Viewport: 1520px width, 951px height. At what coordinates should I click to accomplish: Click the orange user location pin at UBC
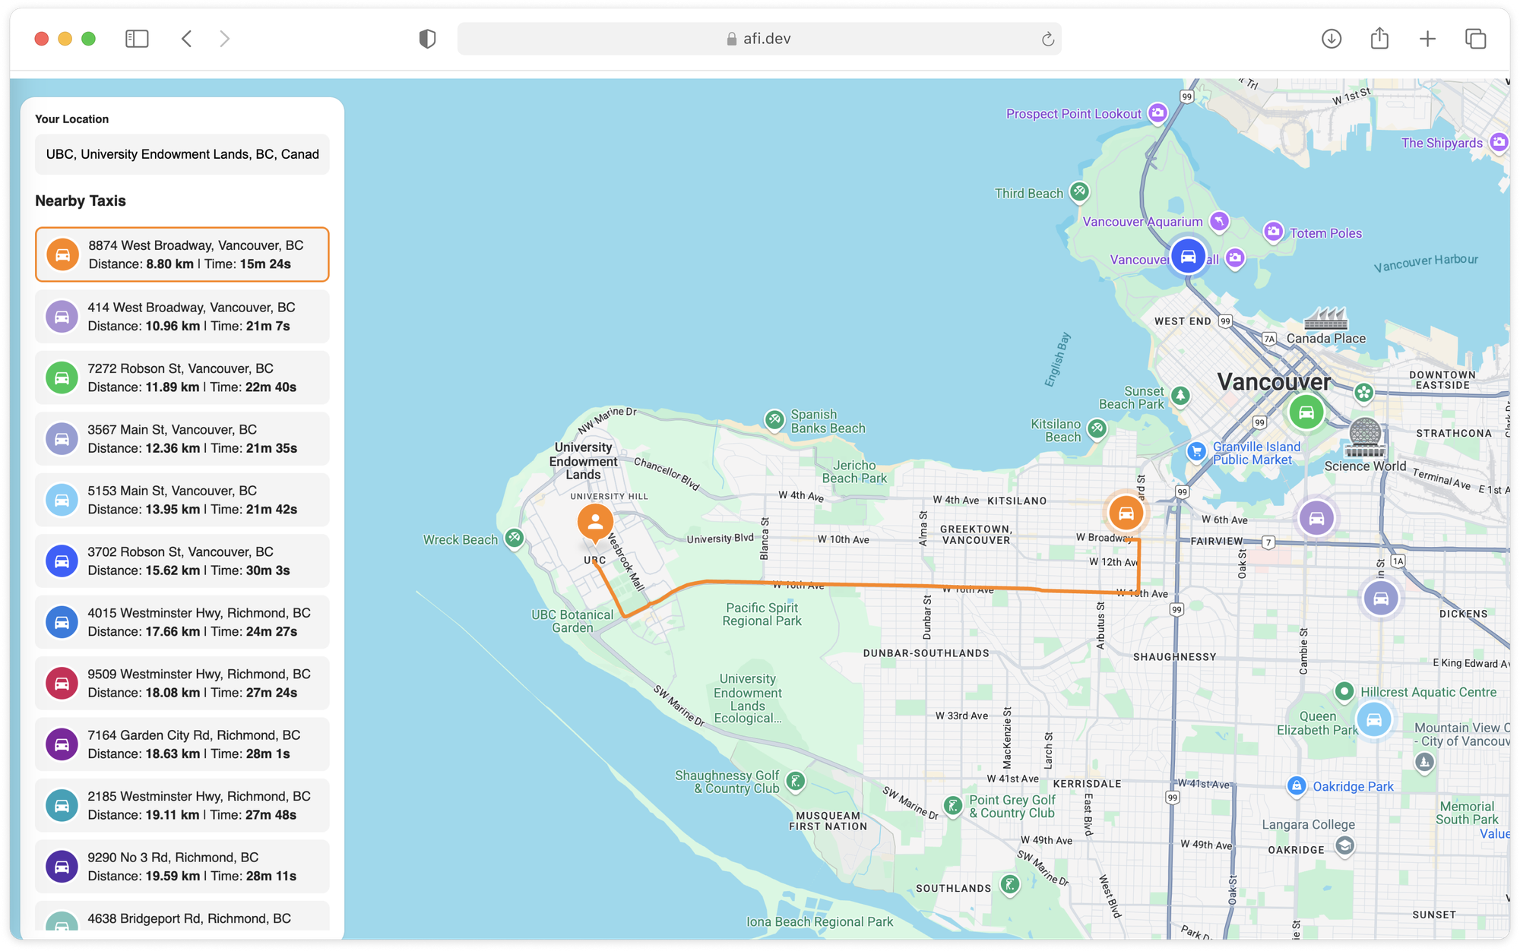click(596, 523)
